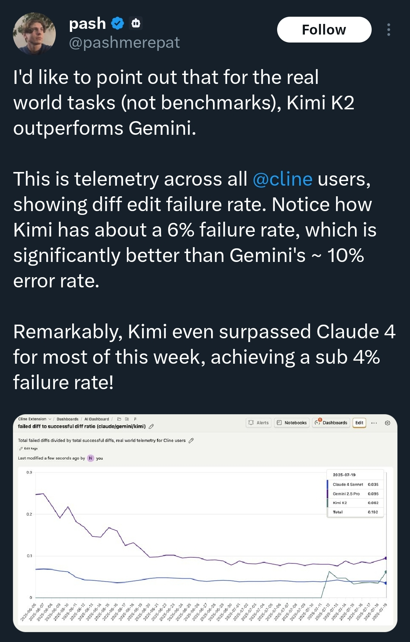Click the automated account robot badge
This screenshot has height=642, width=410.
click(x=136, y=24)
